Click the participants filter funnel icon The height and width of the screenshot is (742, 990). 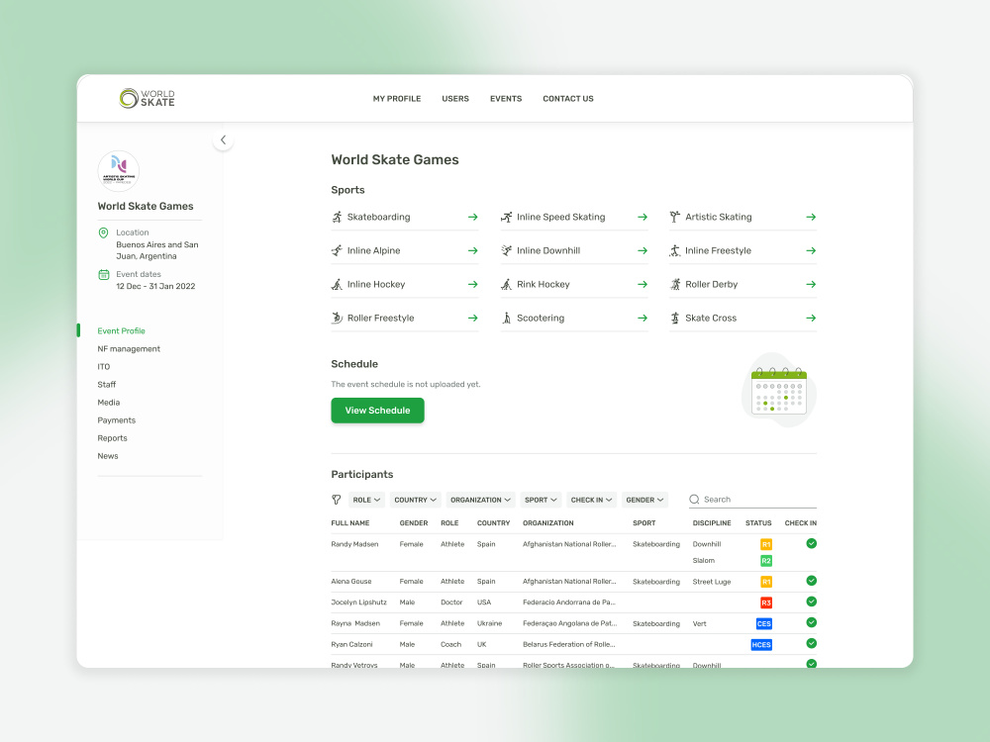[x=337, y=500]
